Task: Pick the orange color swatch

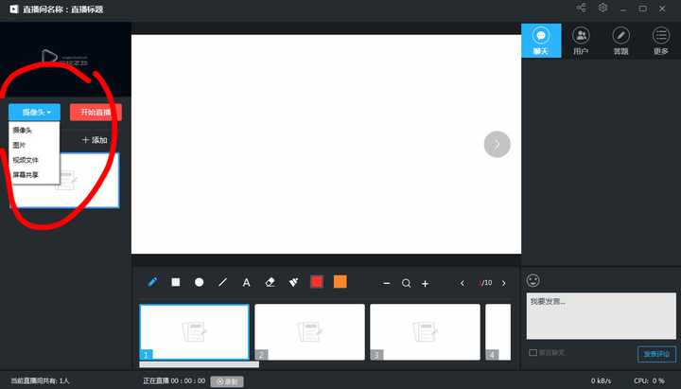Action: [340, 282]
